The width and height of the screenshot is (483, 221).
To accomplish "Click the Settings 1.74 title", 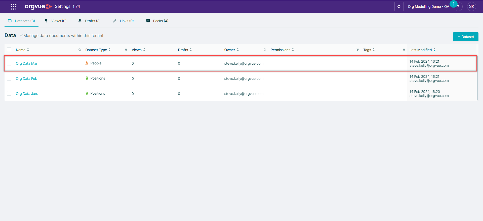I will [67, 7].
